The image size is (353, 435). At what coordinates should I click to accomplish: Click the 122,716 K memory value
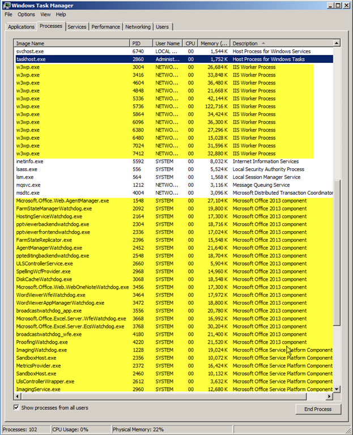click(216, 106)
